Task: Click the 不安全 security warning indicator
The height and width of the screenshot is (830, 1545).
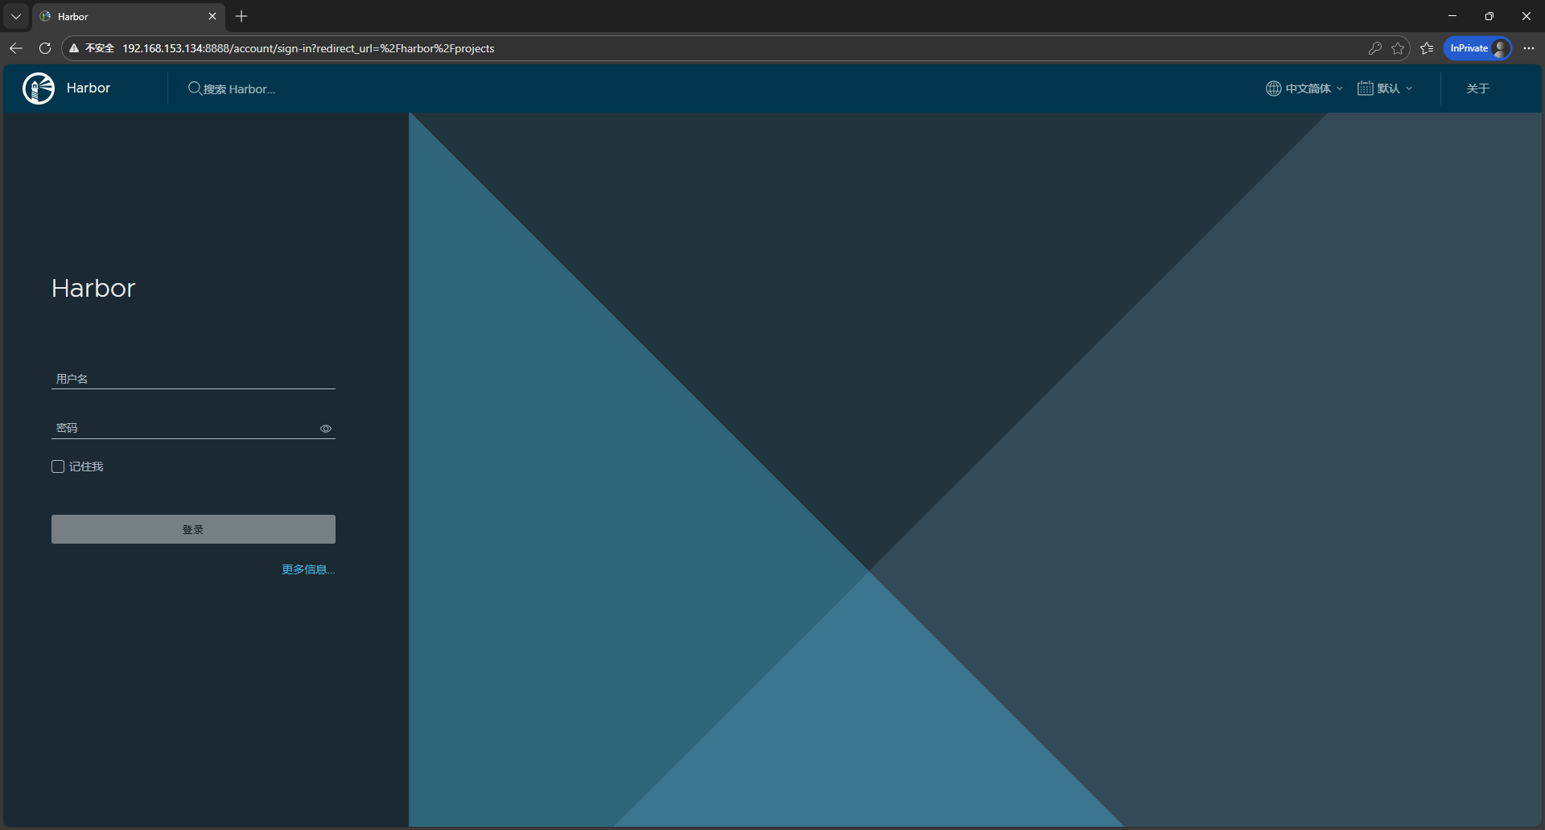Action: 92,48
